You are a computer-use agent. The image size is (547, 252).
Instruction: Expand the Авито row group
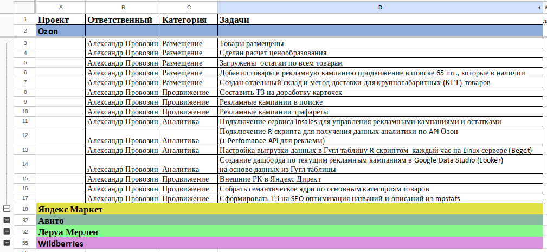pyautogui.click(x=7, y=220)
